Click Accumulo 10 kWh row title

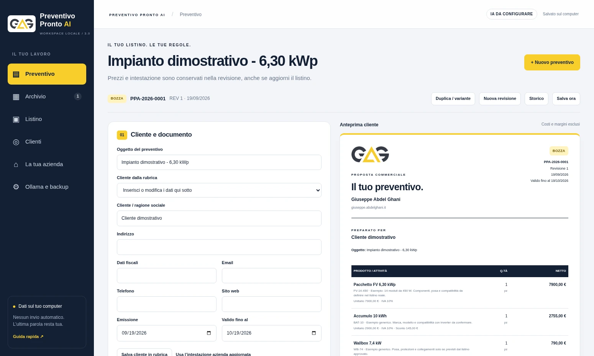pyautogui.click(x=370, y=316)
